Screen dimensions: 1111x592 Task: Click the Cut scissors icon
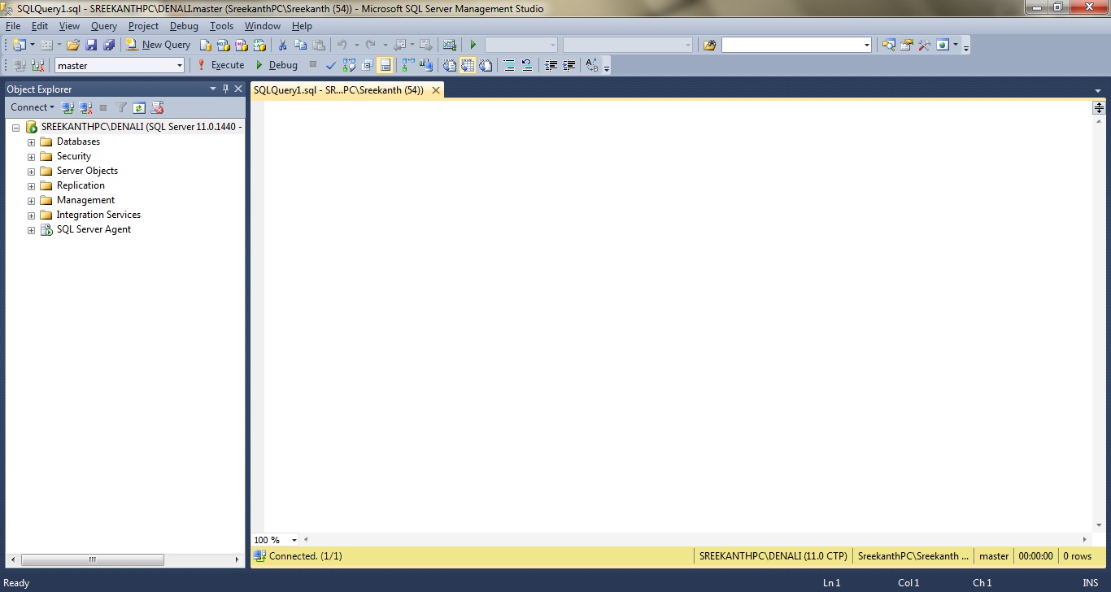coord(282,45)
